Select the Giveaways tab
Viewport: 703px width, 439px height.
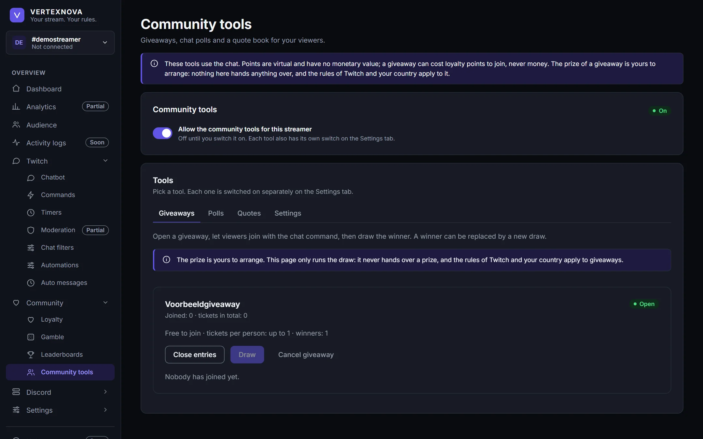pyautogui.click(x=176, y=213)
